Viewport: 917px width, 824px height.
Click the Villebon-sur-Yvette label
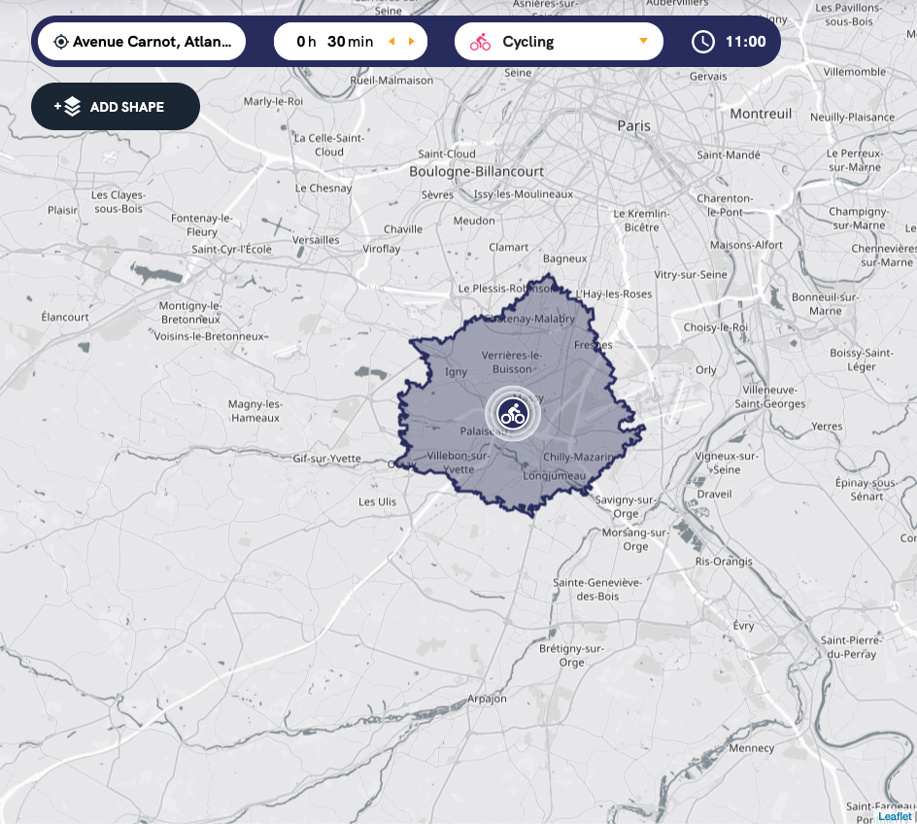458,463
